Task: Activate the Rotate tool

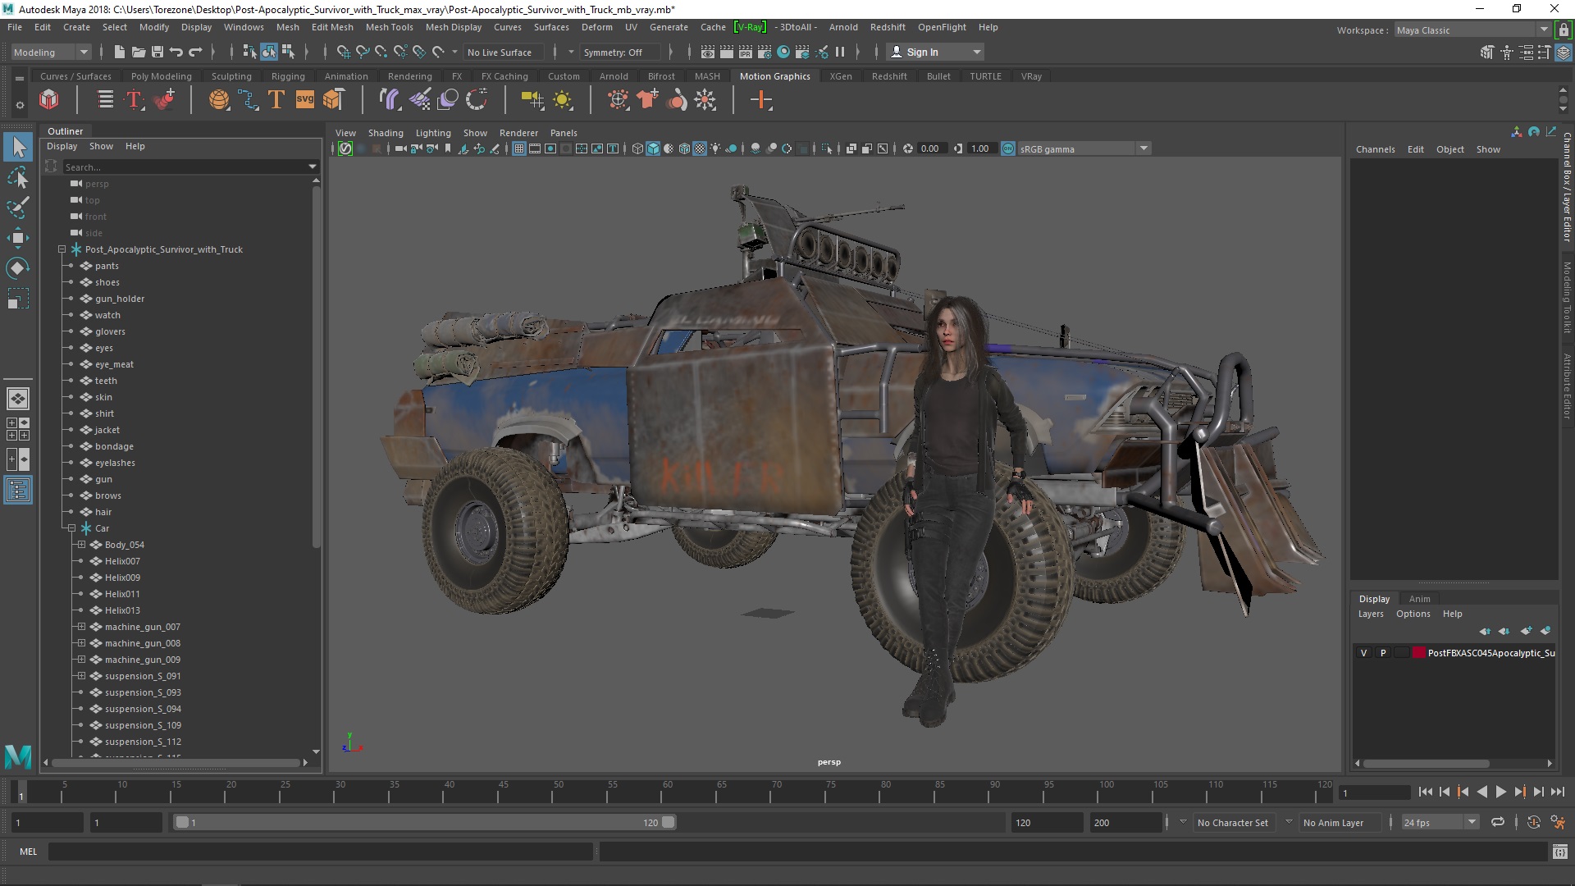Action: coord(18,268)
